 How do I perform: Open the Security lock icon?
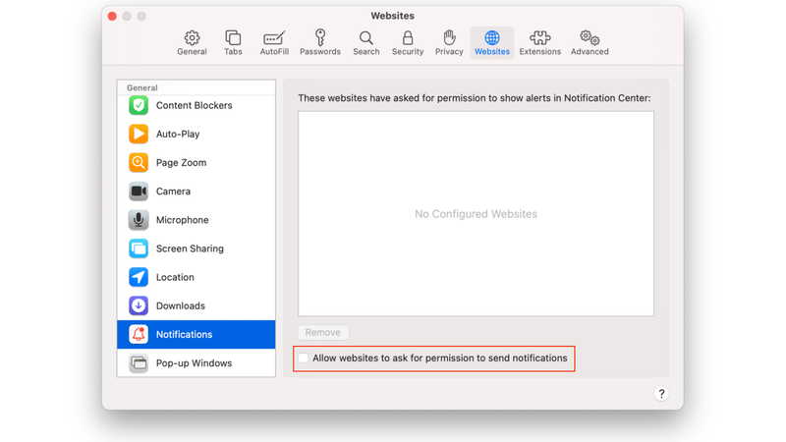(x=408, y=37)
